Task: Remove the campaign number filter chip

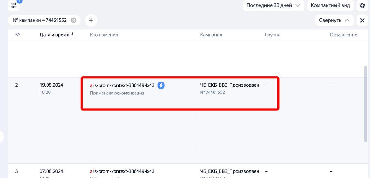Action: 73,20
